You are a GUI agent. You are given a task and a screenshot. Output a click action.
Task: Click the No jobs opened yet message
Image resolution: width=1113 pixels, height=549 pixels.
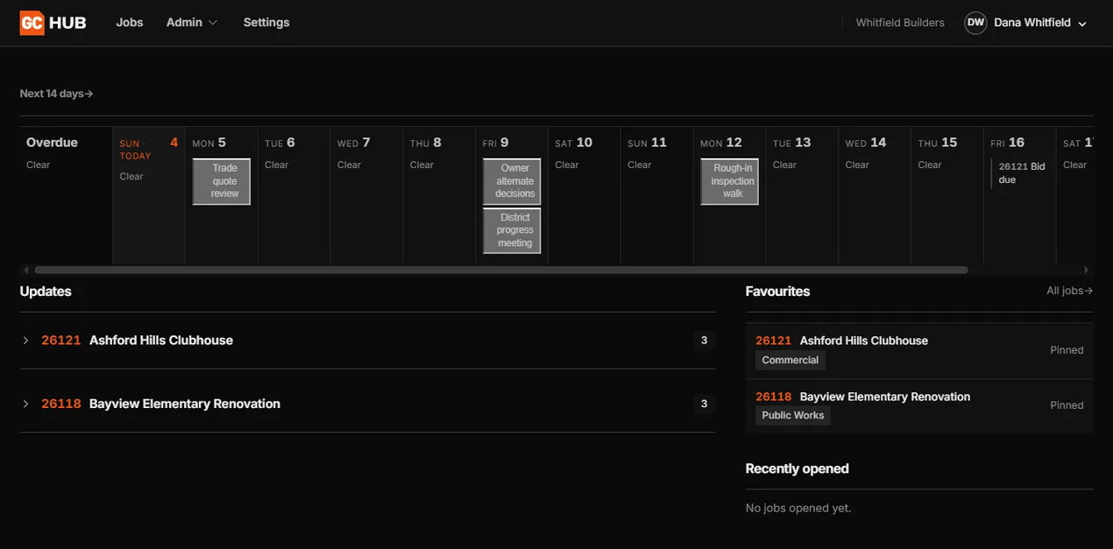(x=798, y=508)
